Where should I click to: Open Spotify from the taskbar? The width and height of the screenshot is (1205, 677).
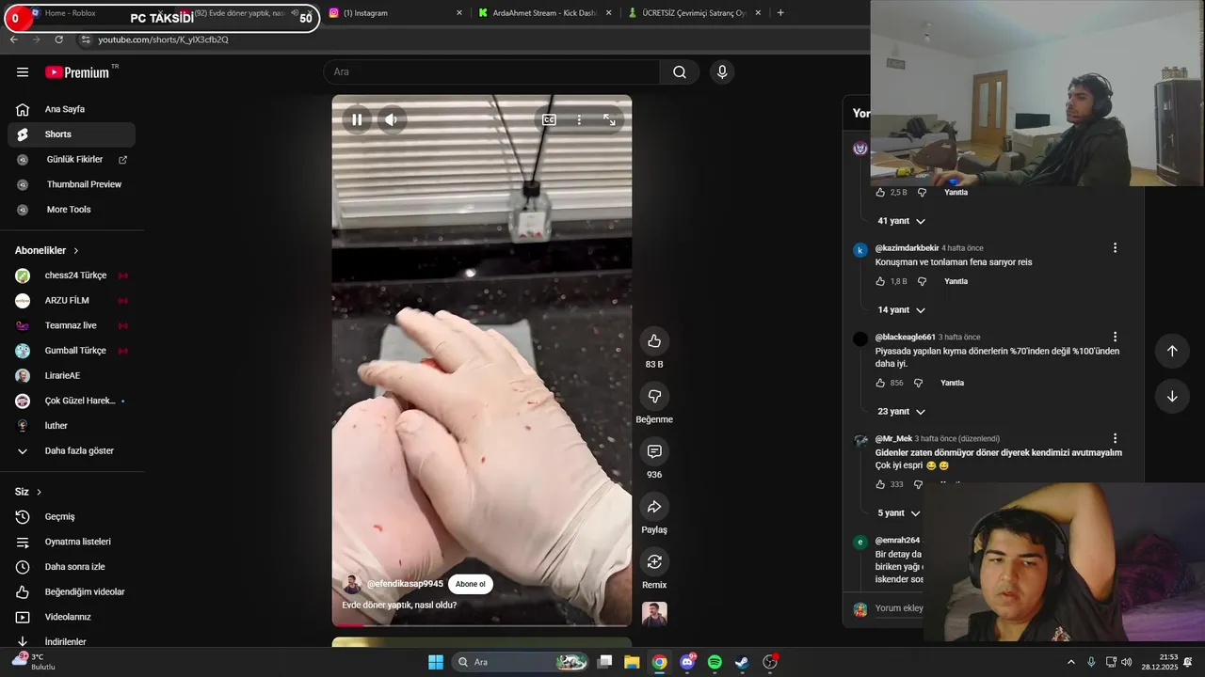coord(715,662)
